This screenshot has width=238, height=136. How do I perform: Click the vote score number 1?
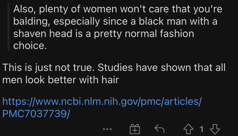(x=202, y=129)
